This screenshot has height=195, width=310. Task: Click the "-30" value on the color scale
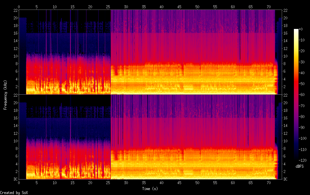302,62
